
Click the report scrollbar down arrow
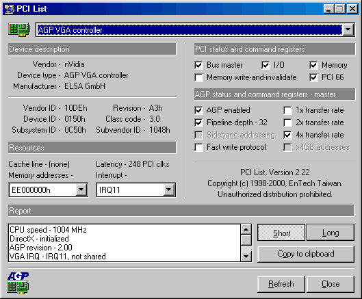click(x=246, y=257)
